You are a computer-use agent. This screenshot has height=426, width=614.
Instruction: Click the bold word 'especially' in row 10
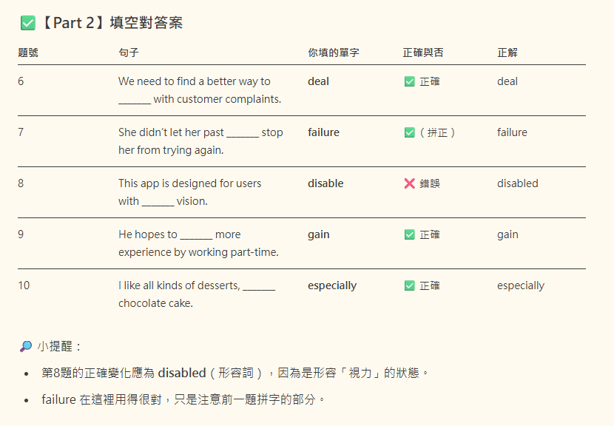click(x=332, y=285)
